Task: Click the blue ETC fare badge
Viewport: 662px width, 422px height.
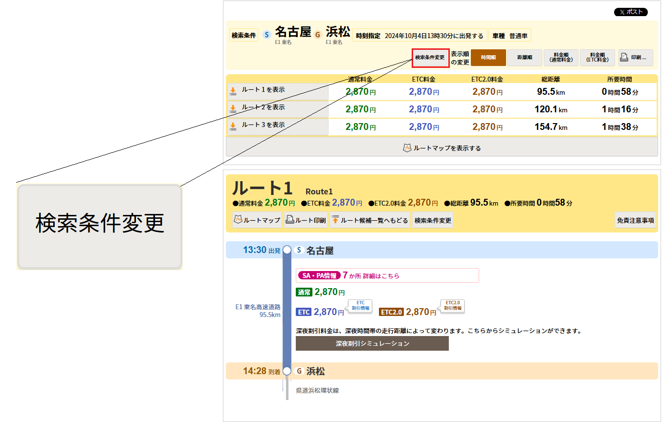Action: pos(304,312)
